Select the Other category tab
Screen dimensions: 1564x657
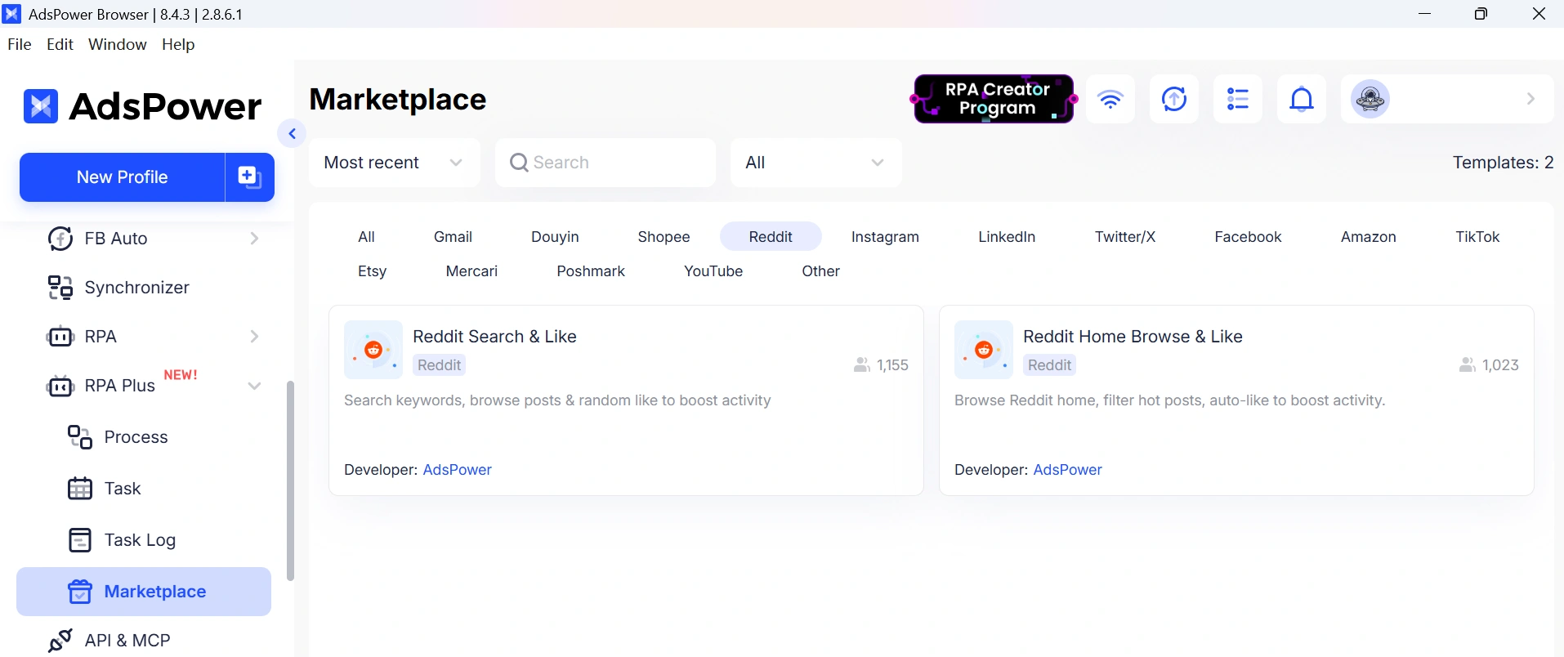(x=820, y=271)
